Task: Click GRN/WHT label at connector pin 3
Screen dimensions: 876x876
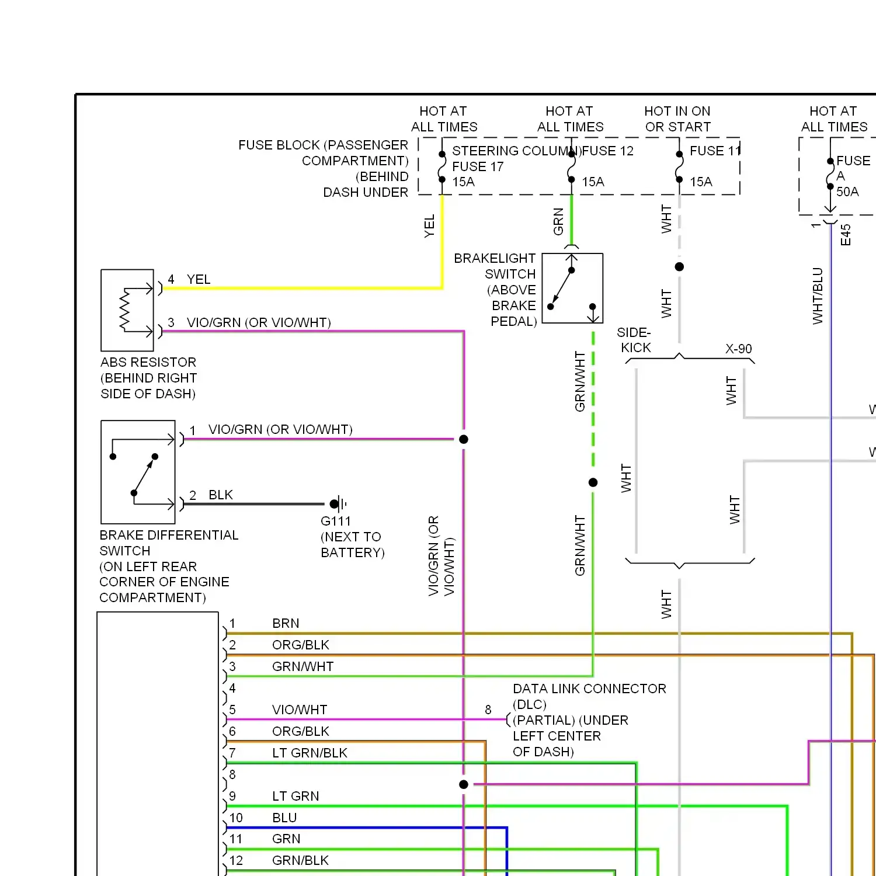Action: pyautogui.click(x=303, y=666)
